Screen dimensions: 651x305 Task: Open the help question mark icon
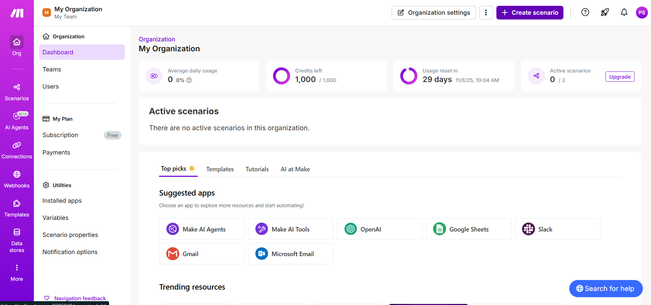(585, 12)
